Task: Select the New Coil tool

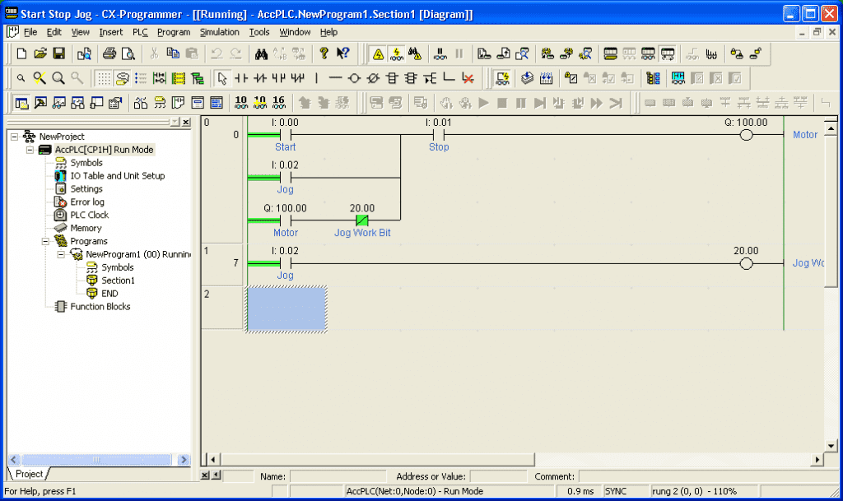Action: pos(353,78)
